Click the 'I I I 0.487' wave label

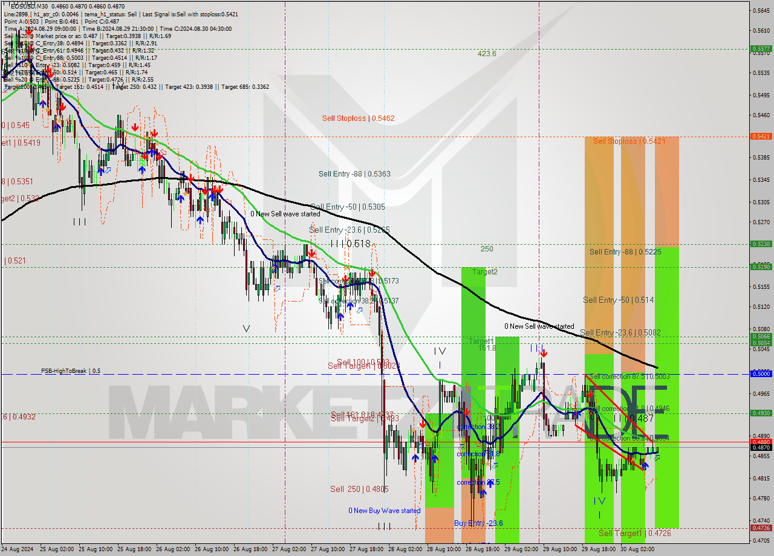tap(633, 418)
